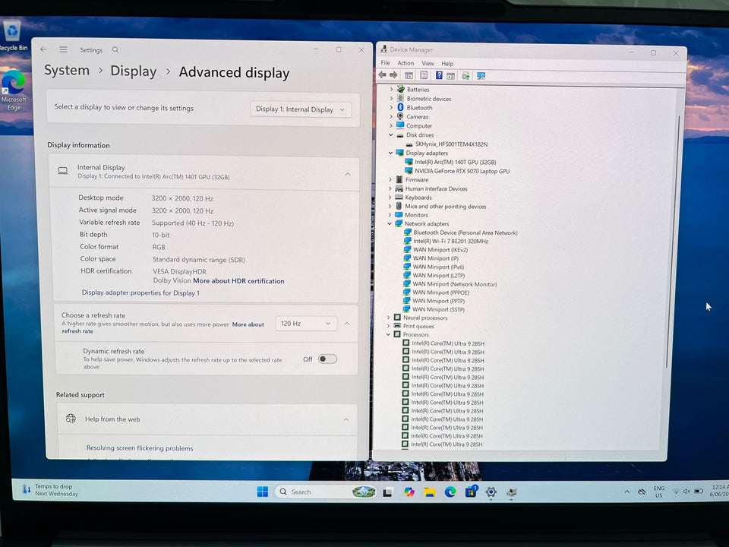Show hidden icons in the system tray
729x547 pixels.
pos(626,492)
